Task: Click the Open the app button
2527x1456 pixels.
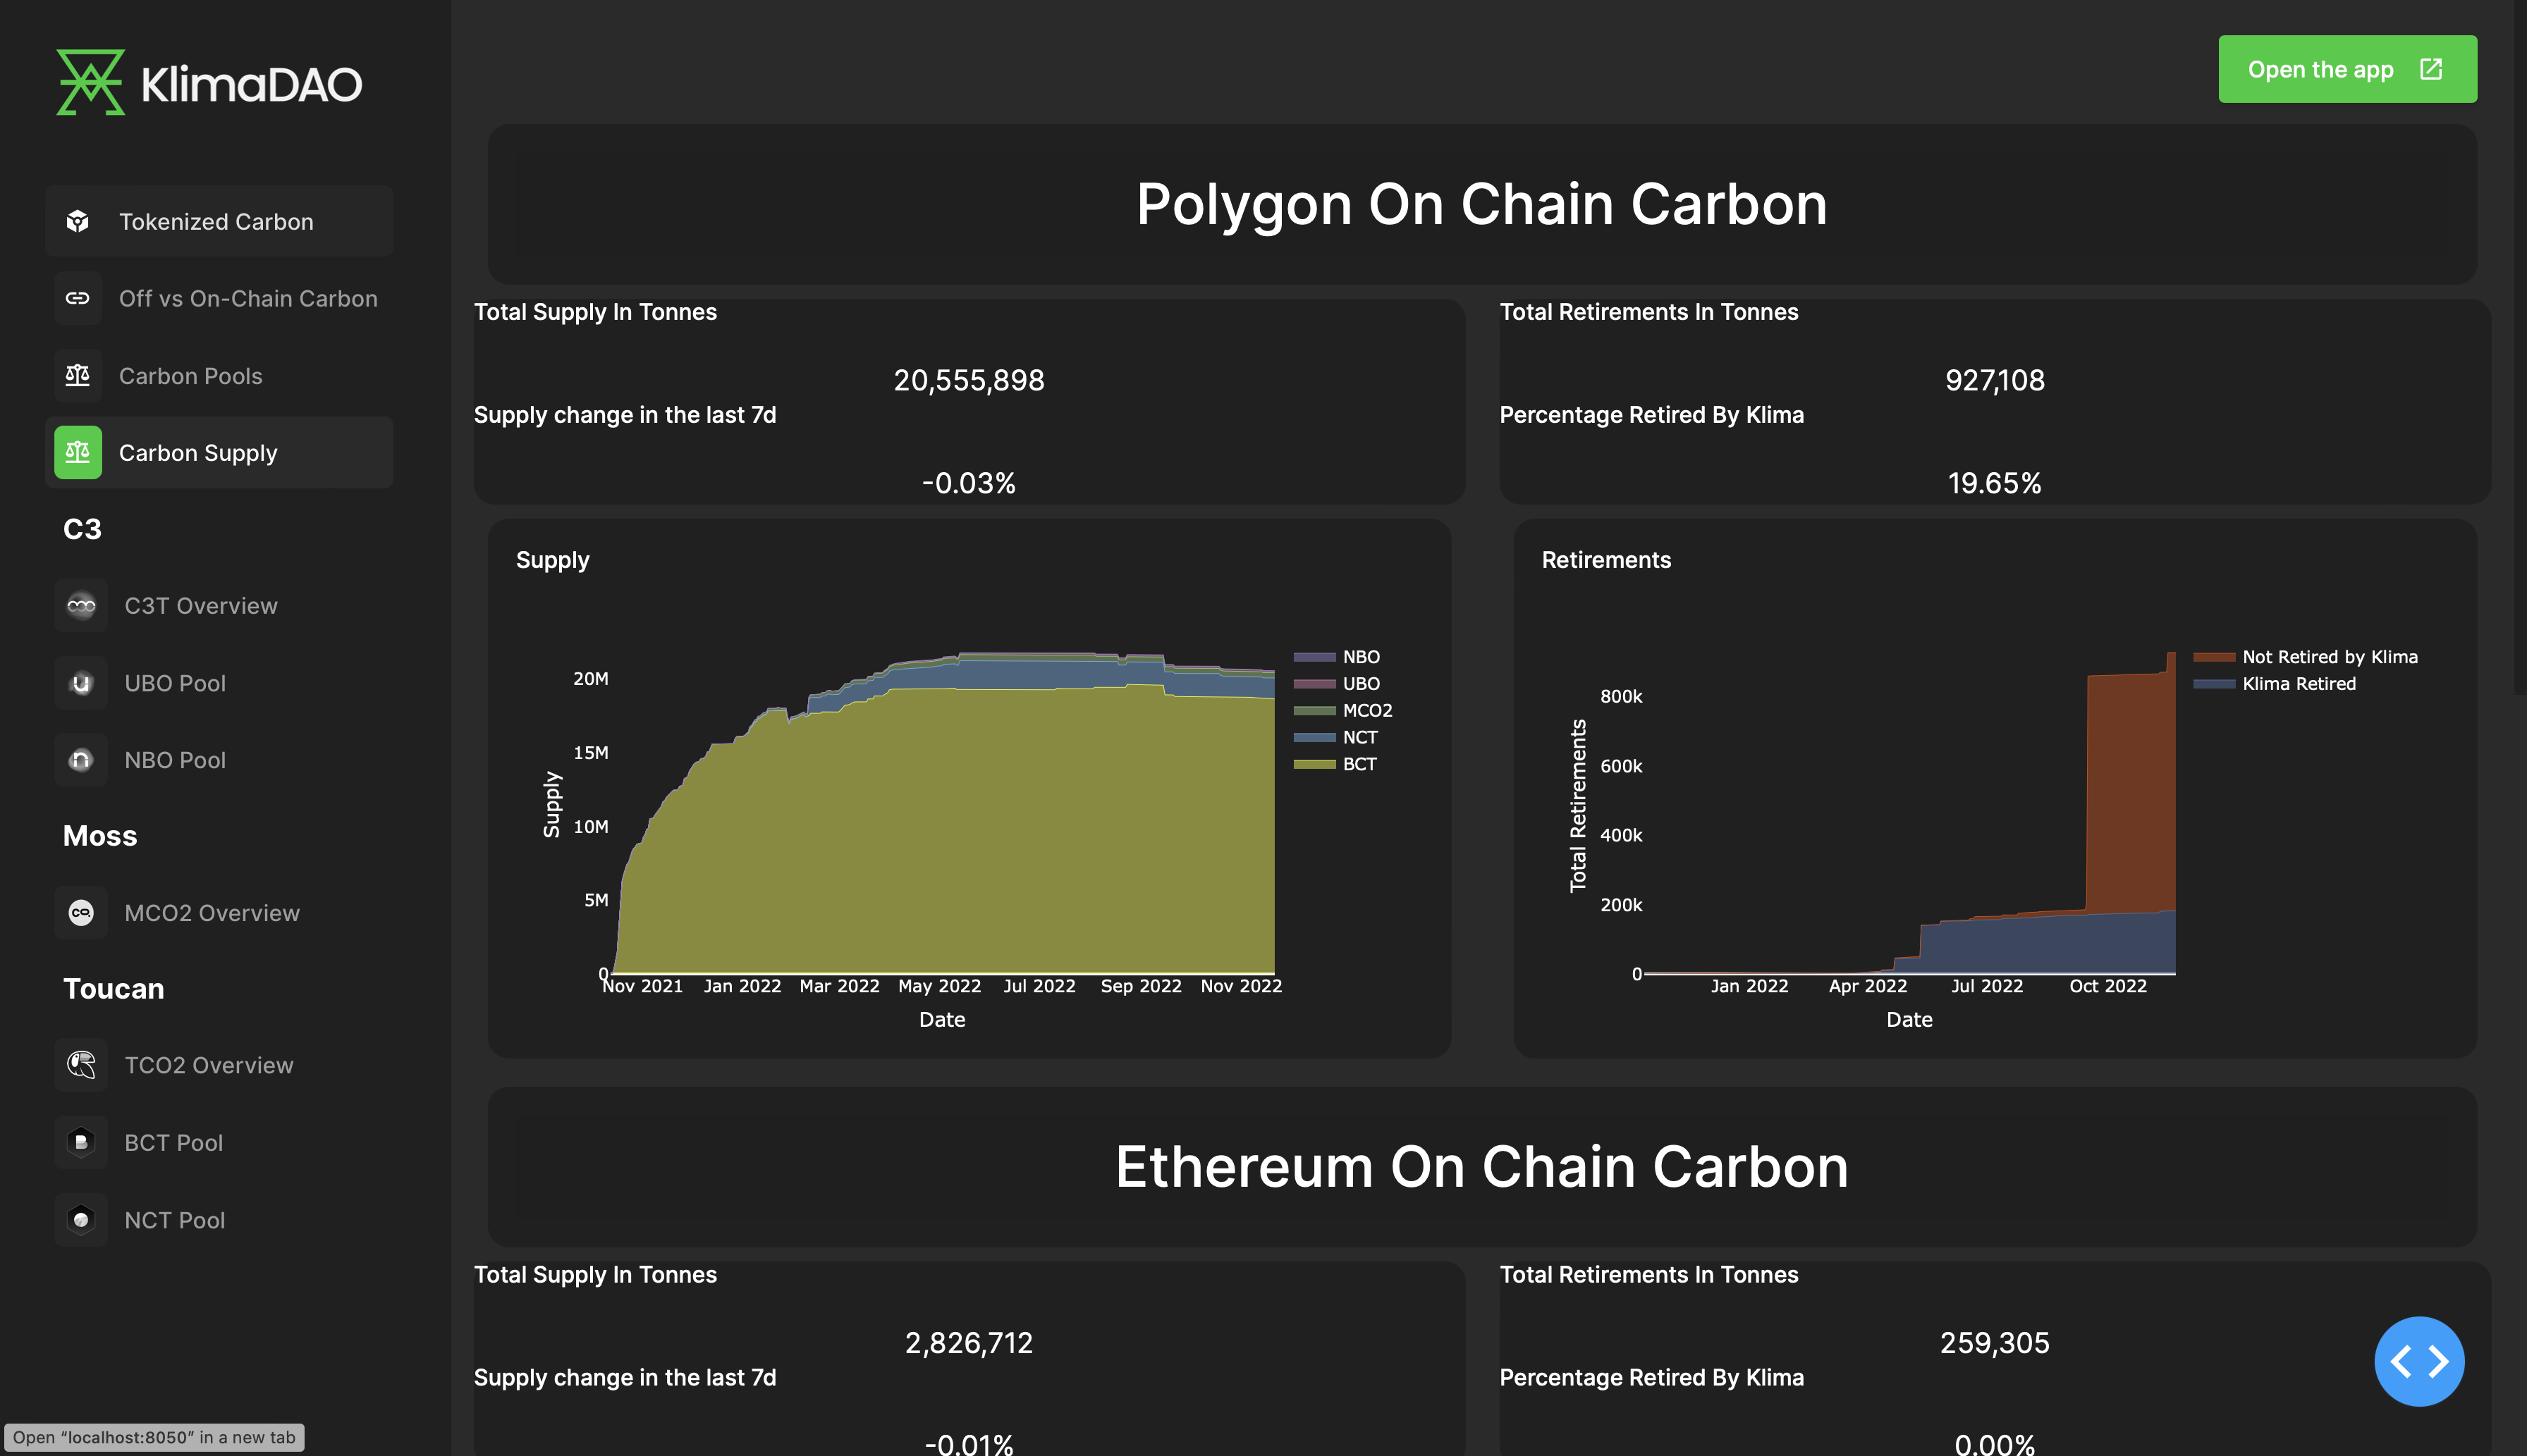Action: pos(2347,69)
